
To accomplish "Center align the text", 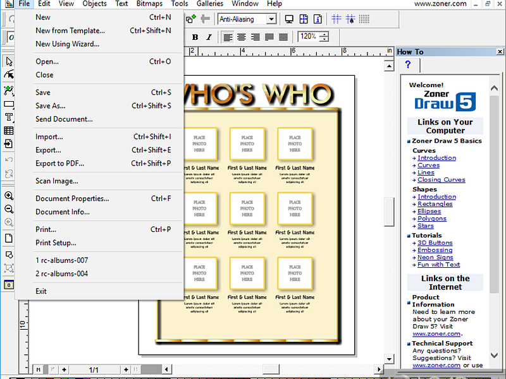I will click(x=242, y=37).
